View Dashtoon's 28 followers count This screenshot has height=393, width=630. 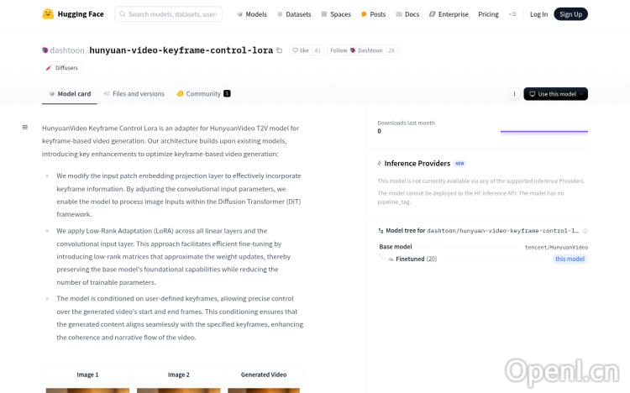(x=391, y=50)
